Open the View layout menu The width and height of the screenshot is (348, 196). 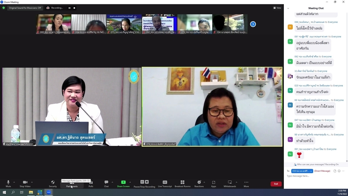277,8
